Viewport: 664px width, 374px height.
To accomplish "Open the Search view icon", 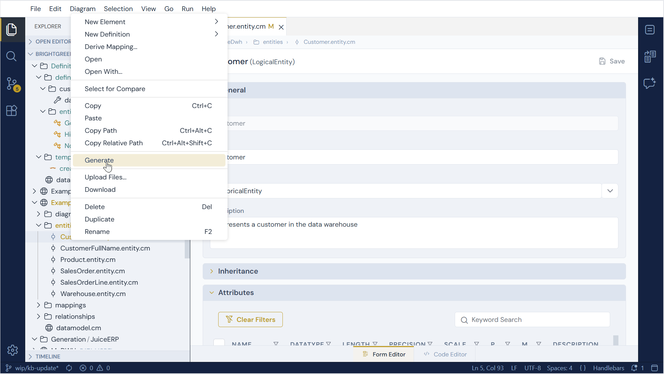I will pos(12,56).
